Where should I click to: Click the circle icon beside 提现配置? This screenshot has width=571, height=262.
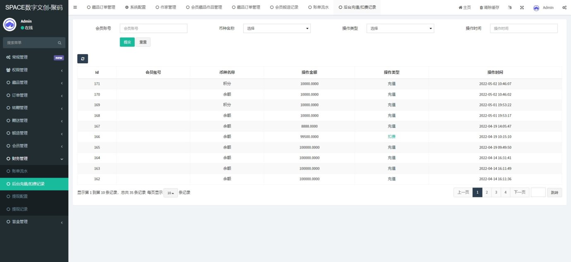pos(8,196)
